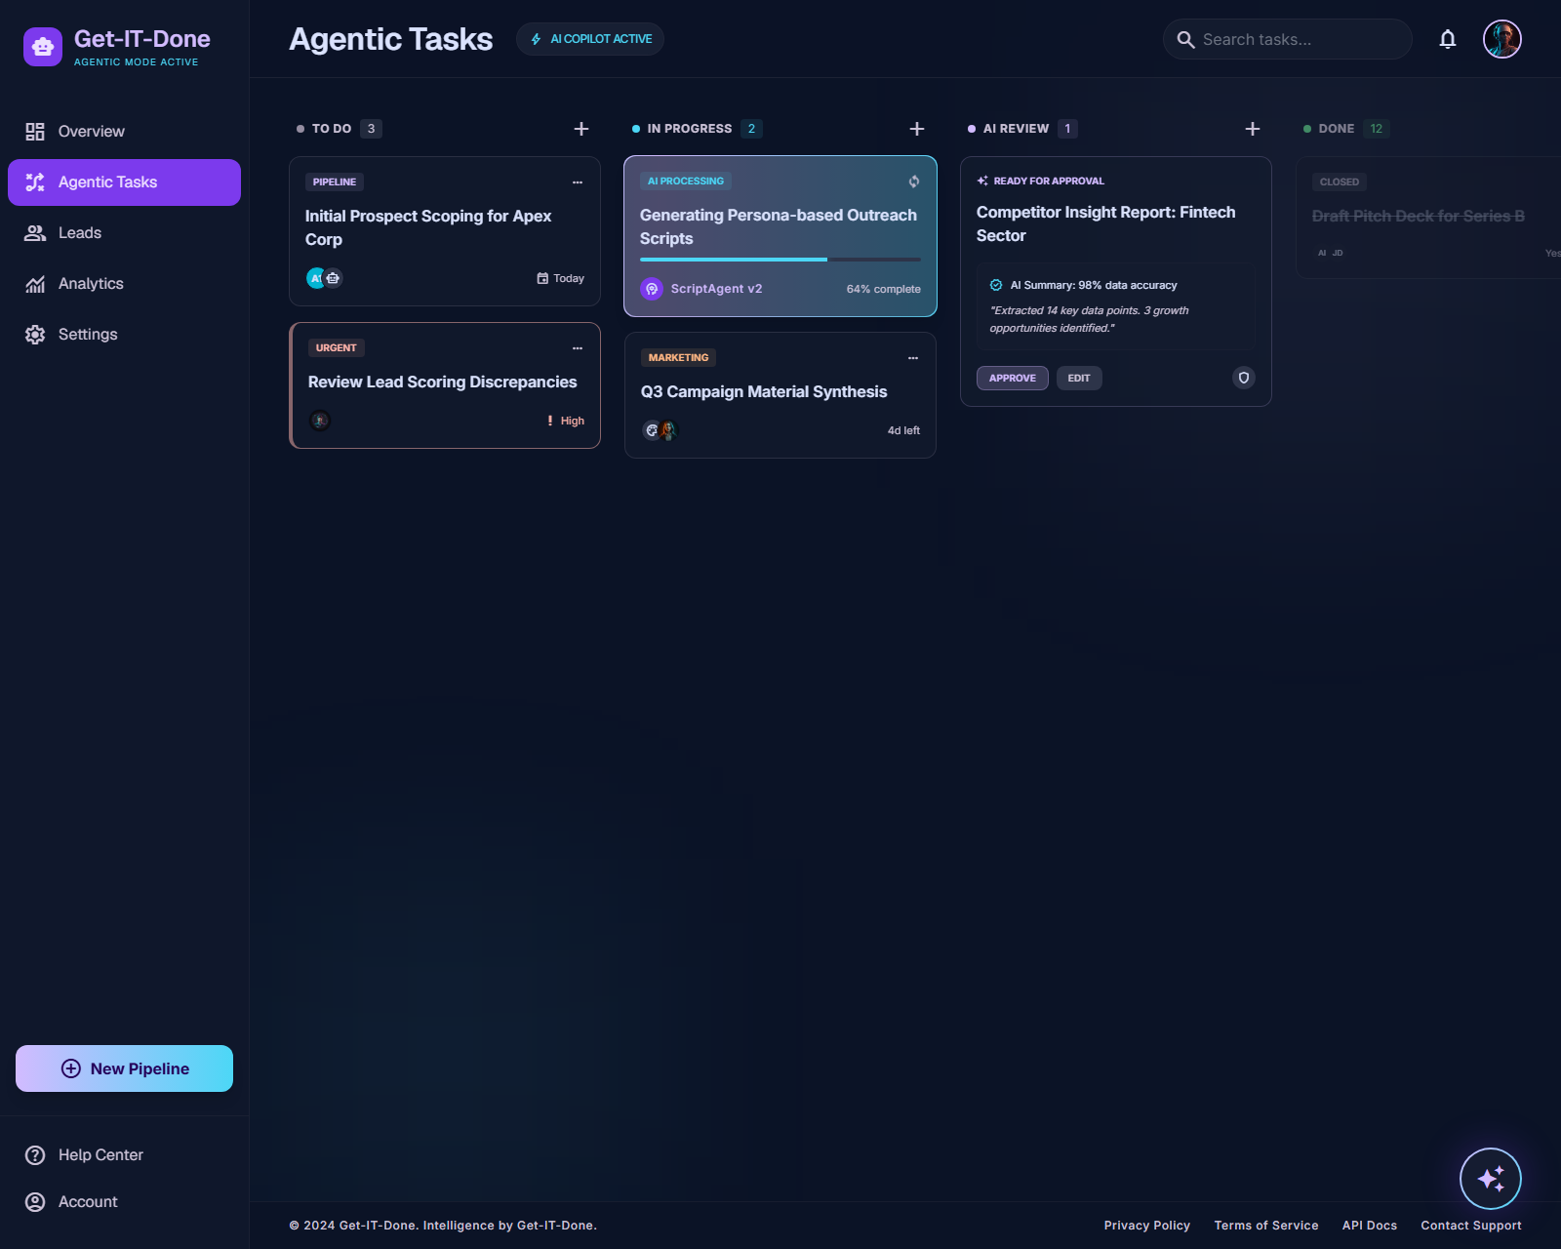Edit the Competitor Insight Report
Image resolution: width=1561 pixels, height=1249 pixels.
(x=1079, y=379)
